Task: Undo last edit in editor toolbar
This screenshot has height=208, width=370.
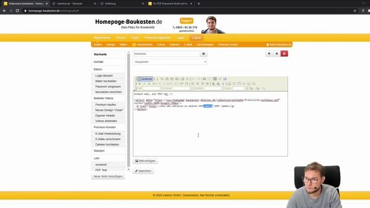Action: pos(194,79)
